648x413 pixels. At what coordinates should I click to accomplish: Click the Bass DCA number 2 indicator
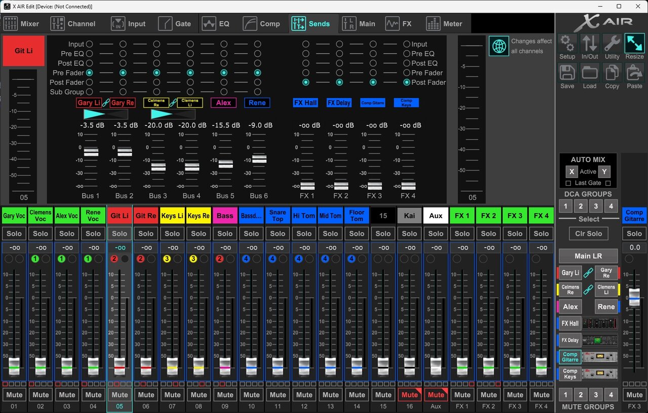tap(220, 259)
